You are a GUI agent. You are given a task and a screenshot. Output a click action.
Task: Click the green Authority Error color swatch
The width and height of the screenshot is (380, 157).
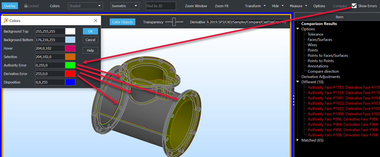click(70, 65)
